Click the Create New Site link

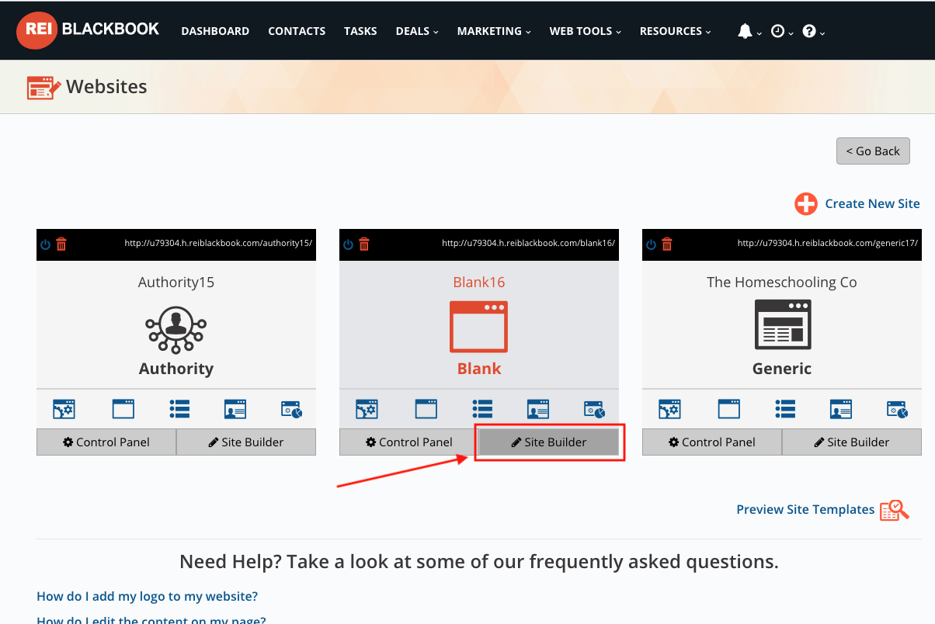pyautogui.click(x=872, y=203)
